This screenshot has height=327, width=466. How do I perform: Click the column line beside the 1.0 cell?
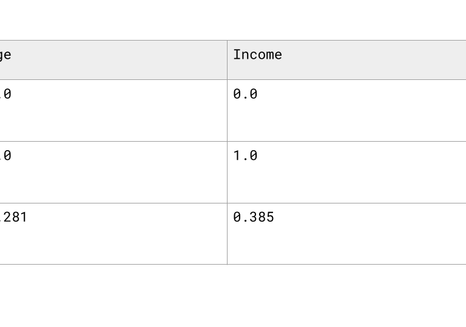pos(228,173)
